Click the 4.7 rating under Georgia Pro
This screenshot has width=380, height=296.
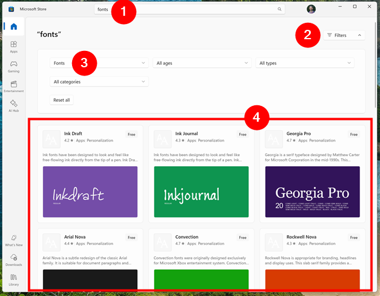tap(291, 140)
